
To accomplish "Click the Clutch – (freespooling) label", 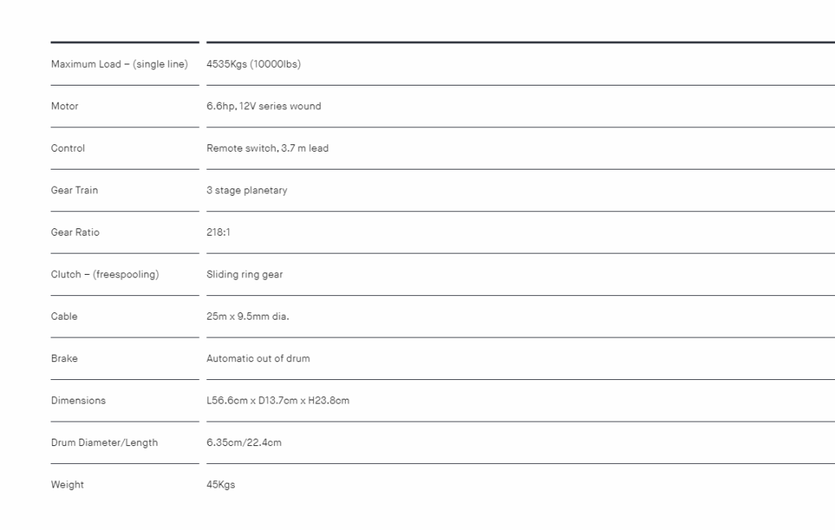I will (105, 274).
